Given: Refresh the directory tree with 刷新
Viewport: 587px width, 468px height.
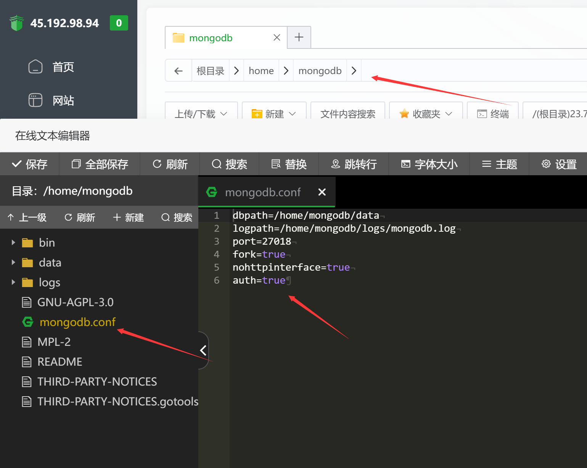Looking at the screenshot, I should click(x=80, y=217).
